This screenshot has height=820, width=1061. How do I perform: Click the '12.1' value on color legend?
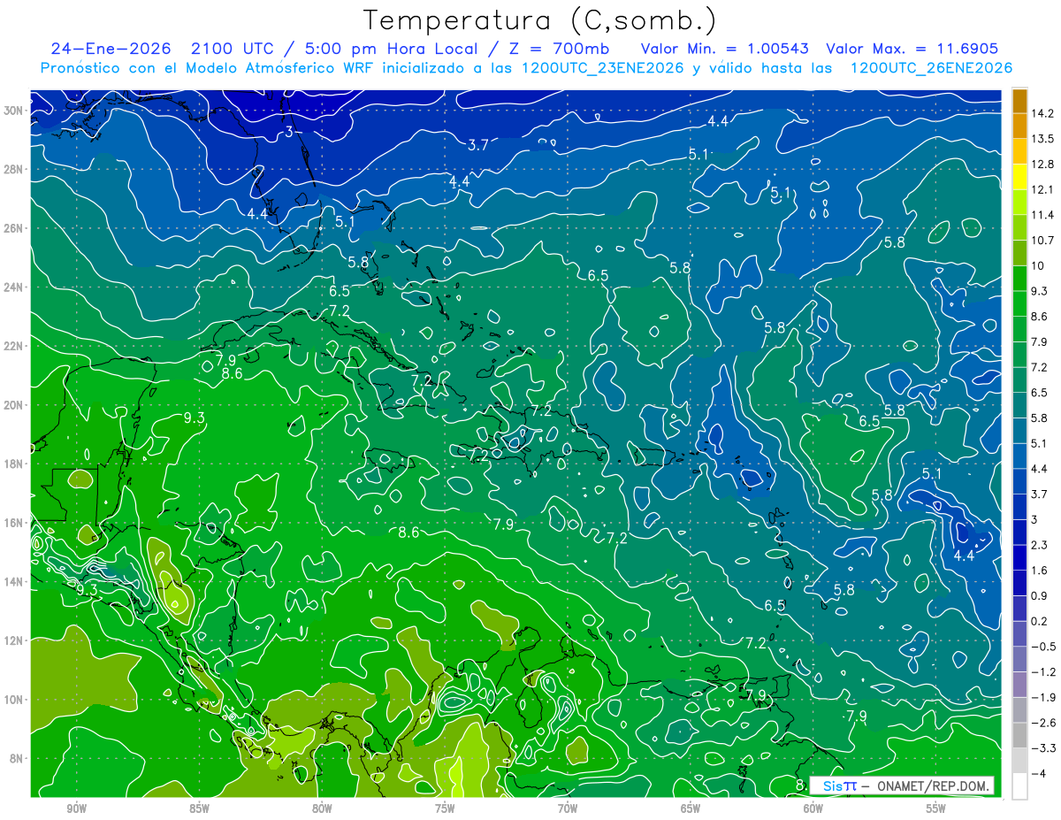[x=1044, y=189]
